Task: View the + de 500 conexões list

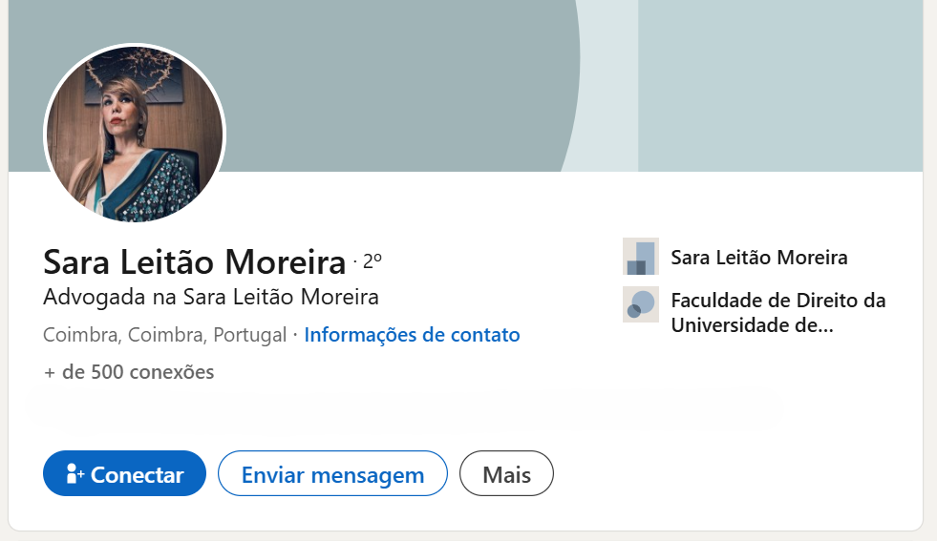Action: coord(129,372)
